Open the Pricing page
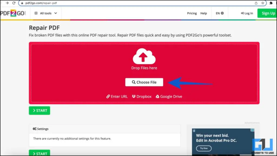This screenshot has width=277, height=156. point(192,13)
